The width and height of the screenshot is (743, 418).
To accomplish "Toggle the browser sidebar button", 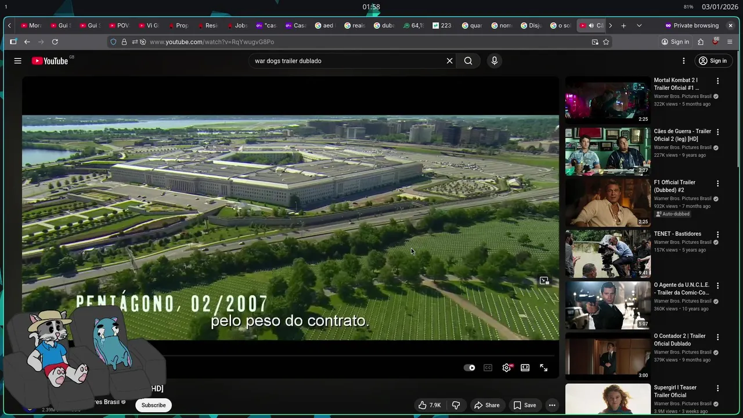I will pyautogui.click(x=13, y=42).
